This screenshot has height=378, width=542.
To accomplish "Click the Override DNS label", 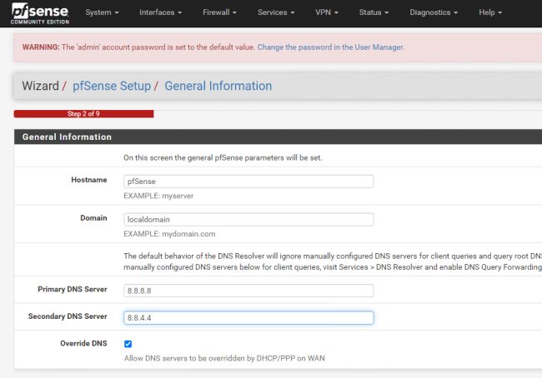I will click(x=83, y=344).
